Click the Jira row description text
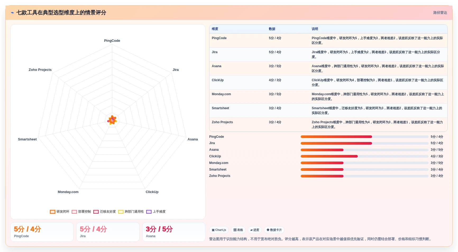The image size is (458, 252). (376, 54)
